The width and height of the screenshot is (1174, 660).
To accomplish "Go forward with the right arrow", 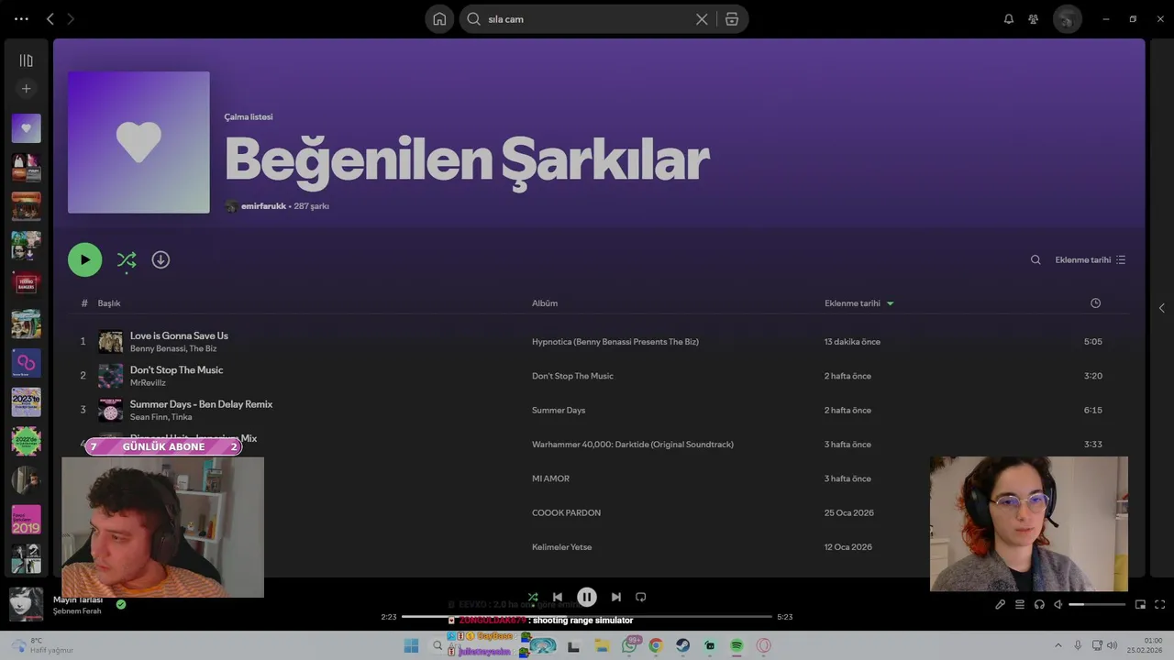I will coord(71,19).
